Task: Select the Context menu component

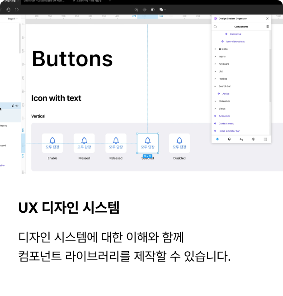Action: [x=226, y=124]
